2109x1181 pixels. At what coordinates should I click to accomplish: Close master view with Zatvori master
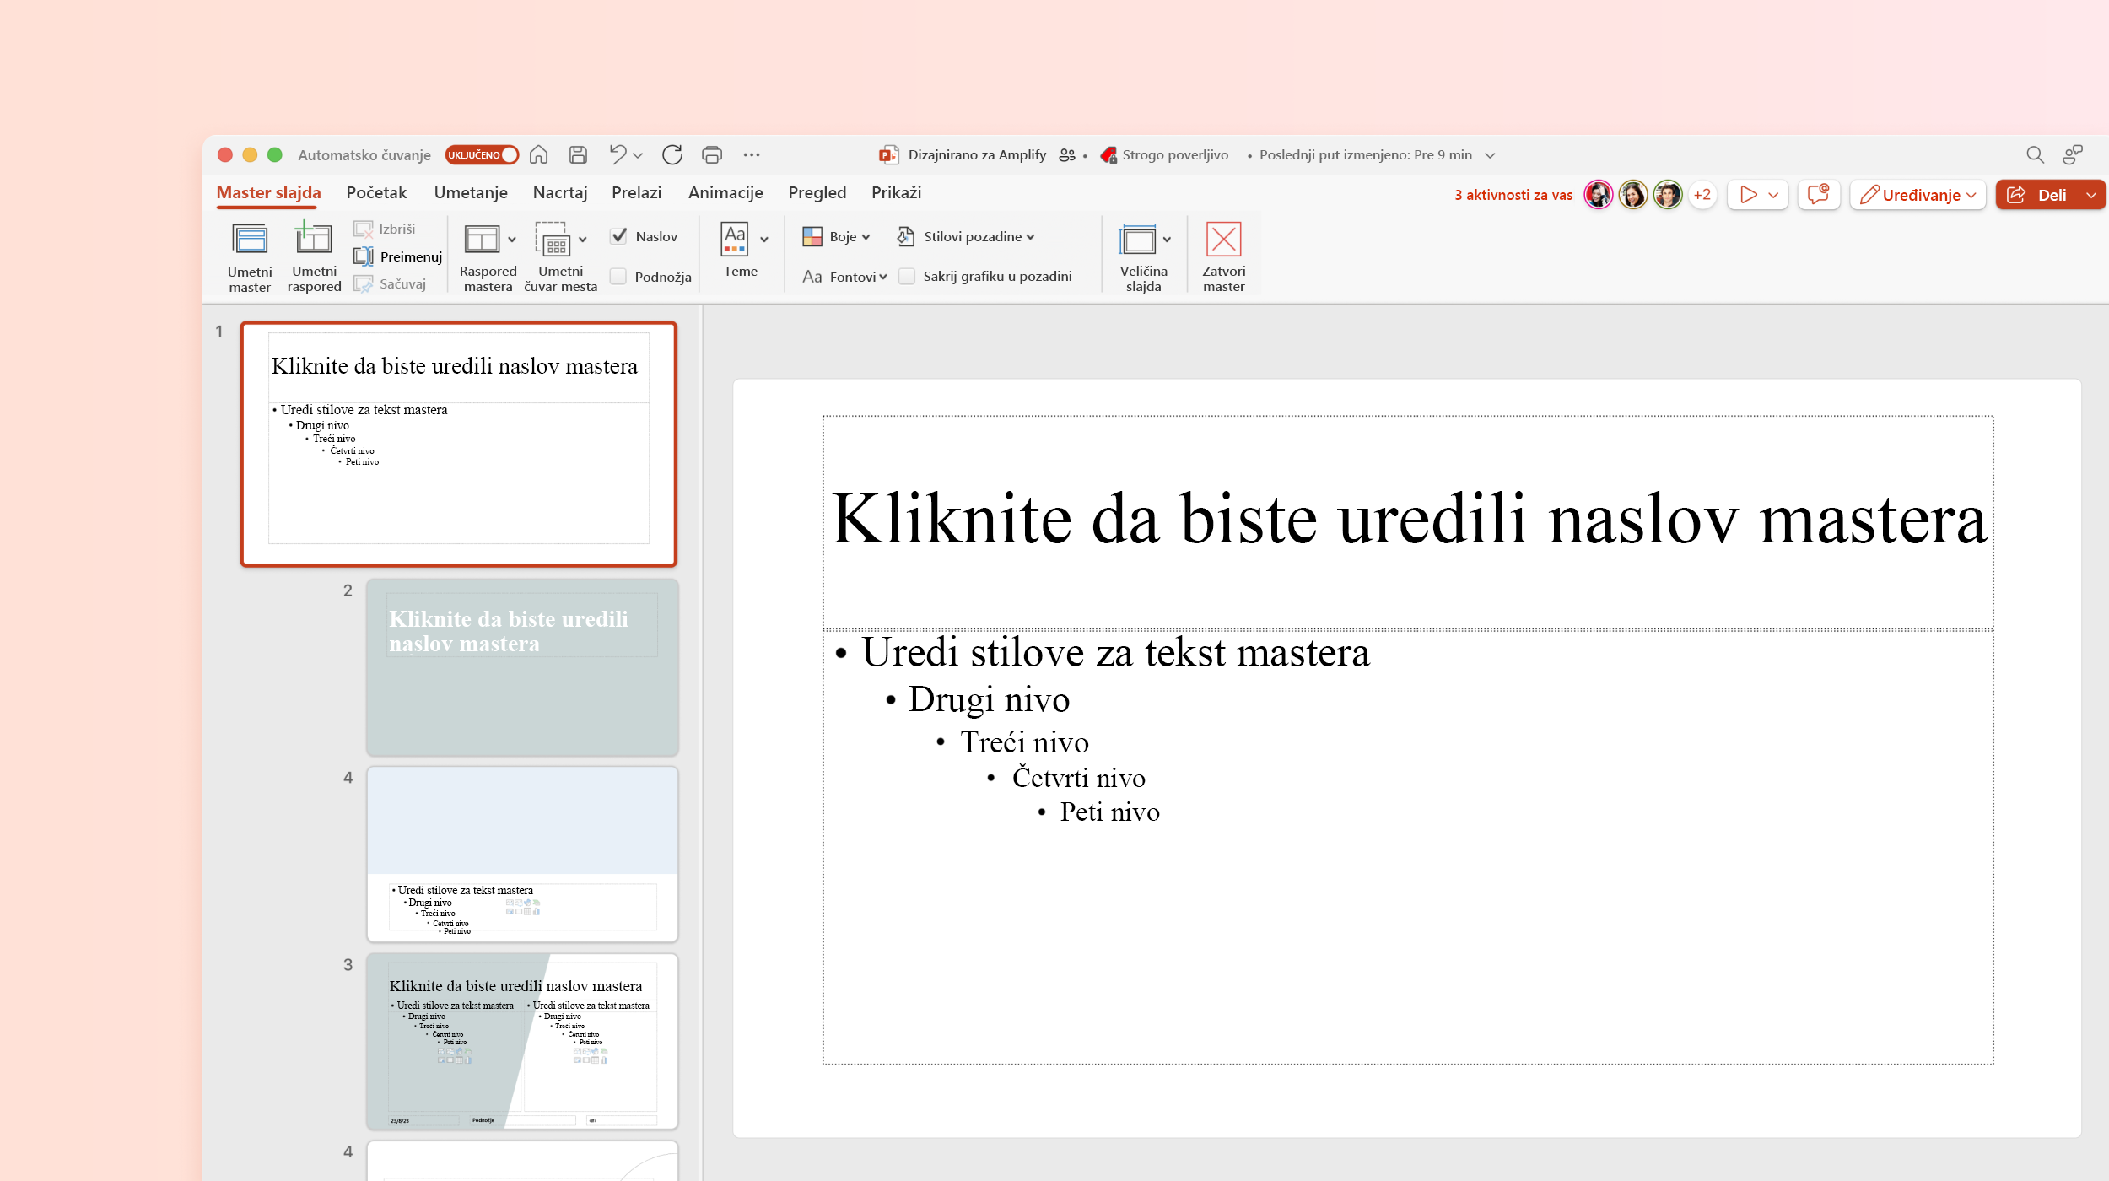pos(1223,256)
